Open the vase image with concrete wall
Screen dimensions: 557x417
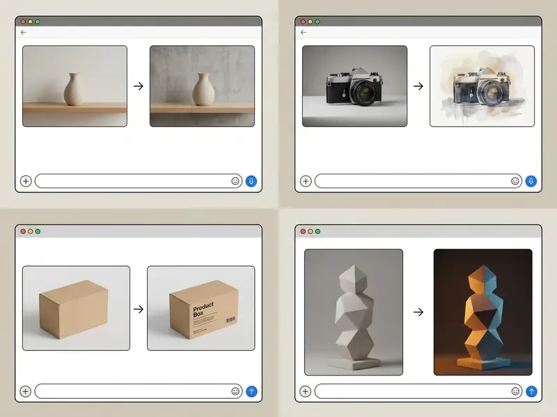(202, 86)
